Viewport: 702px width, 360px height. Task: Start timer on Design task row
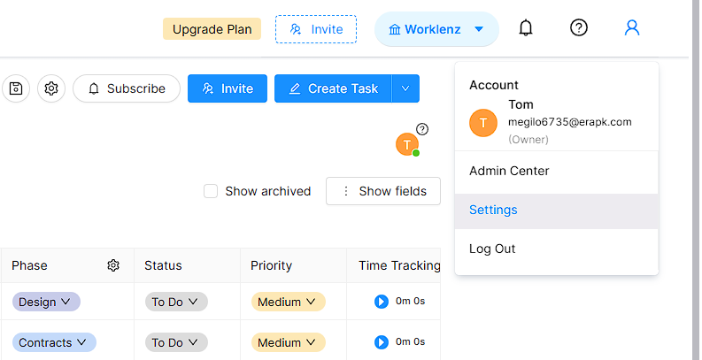[x=382, y=302]
